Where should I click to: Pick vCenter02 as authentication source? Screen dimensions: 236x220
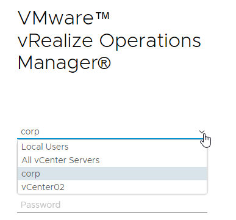point(112,187)
